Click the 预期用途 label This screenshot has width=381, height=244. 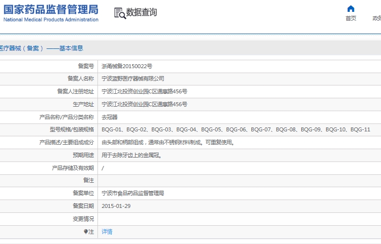83,155
